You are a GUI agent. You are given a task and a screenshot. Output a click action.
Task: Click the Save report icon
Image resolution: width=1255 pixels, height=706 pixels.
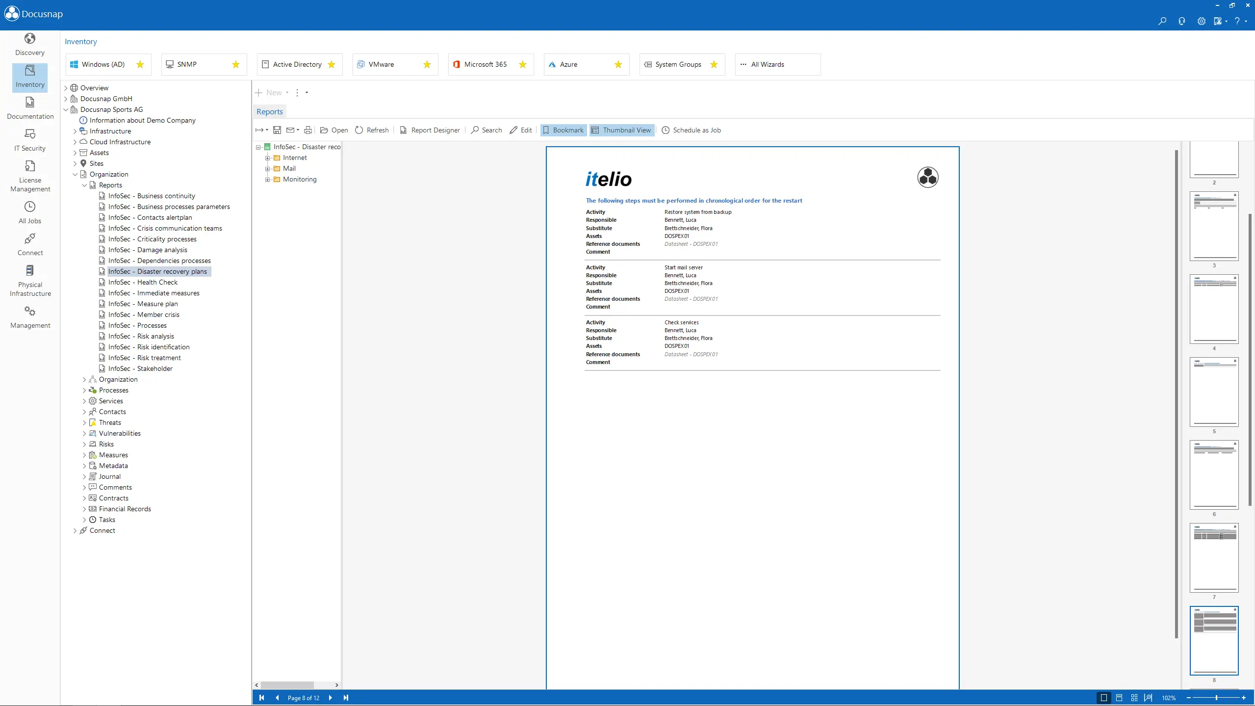[277, 130]
